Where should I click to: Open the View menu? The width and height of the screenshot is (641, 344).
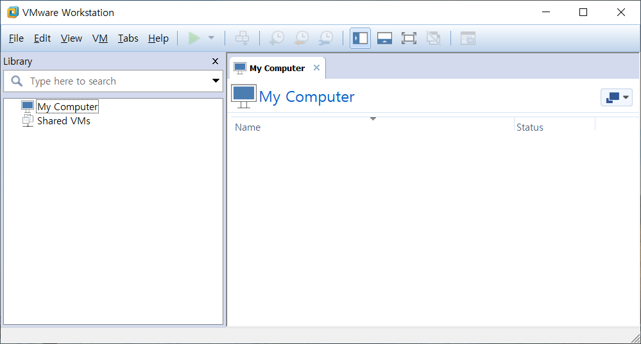pos(71,38)
